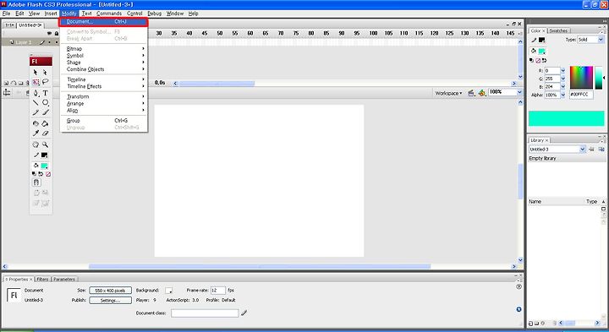The width and height of the screenshot is (609, 332).
Task: Click the No Color icon in tools panel
Action: tap(48, 174)
